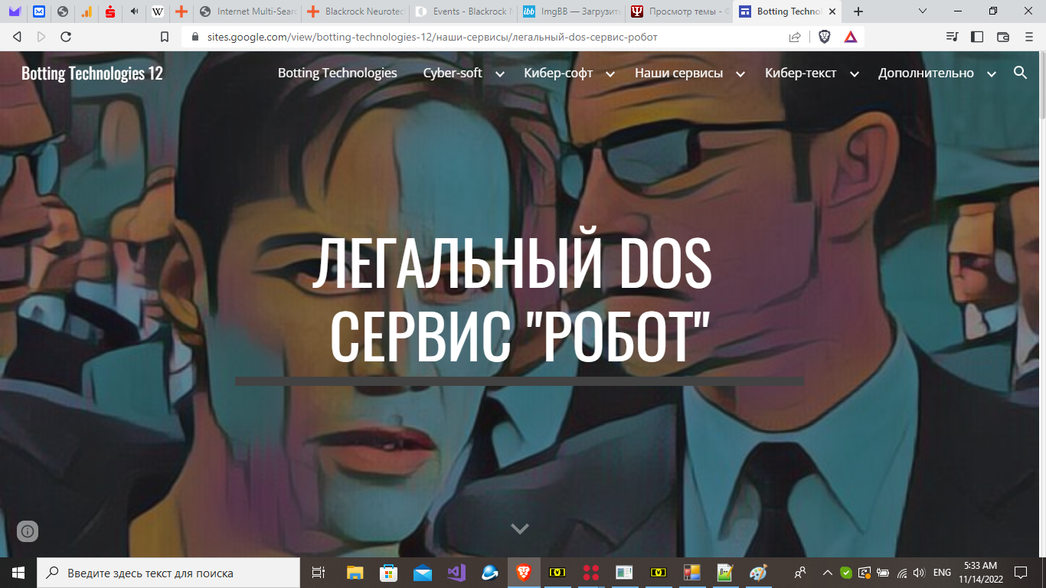1046x588 pixels.
Task: Switch to the Просмотр темы tab
Action: point(678,11)
